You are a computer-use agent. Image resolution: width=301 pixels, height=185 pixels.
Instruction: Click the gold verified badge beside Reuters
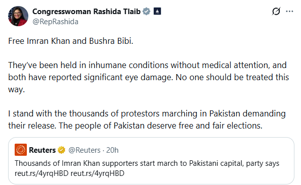(61, 150)
